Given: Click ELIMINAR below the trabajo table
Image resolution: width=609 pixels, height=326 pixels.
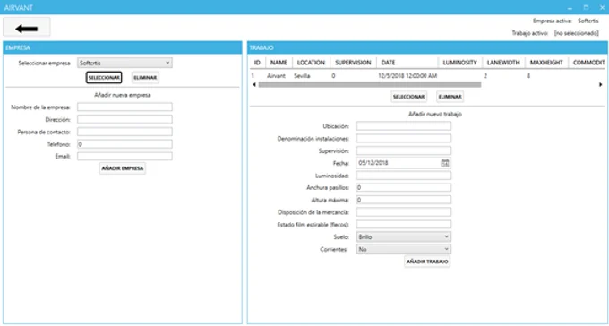Looking at the screenshot, I should [x=450, y=97].
